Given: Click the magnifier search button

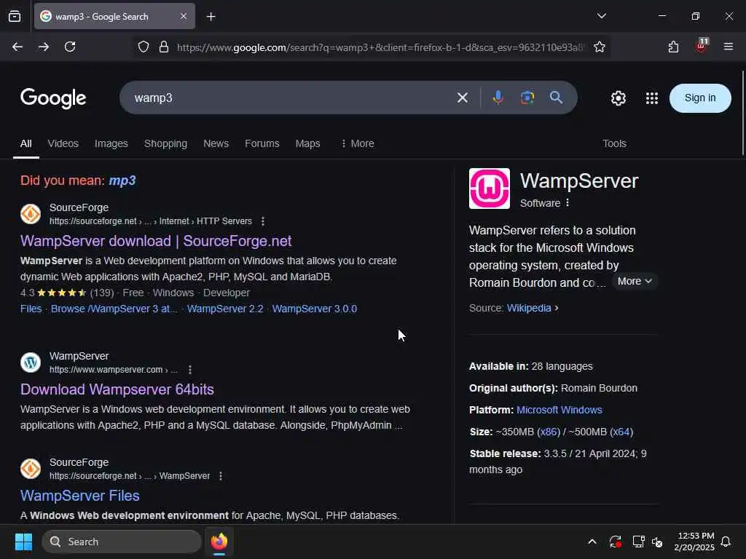Looking at the screenshot, I should point(556,98).
